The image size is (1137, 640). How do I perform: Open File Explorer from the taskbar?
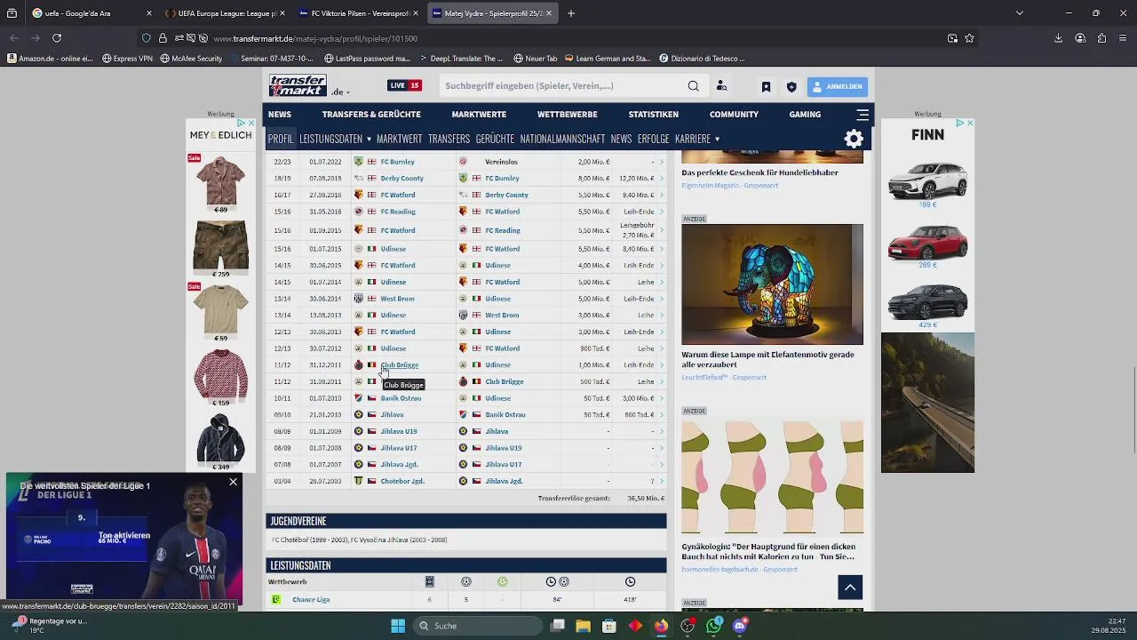[583, 626]
